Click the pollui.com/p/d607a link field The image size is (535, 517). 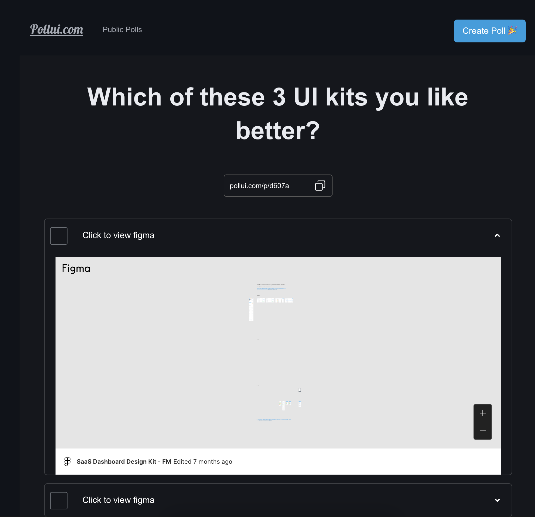click(278, 186)
